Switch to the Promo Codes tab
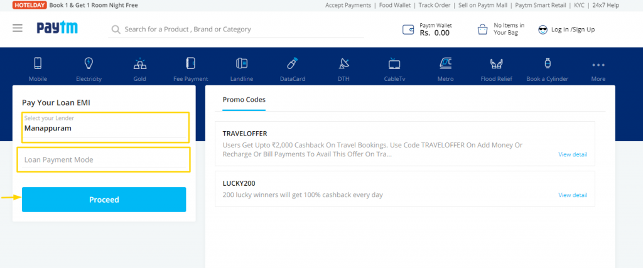The width and height of the screenshot is (643, 268). point(244,100)
